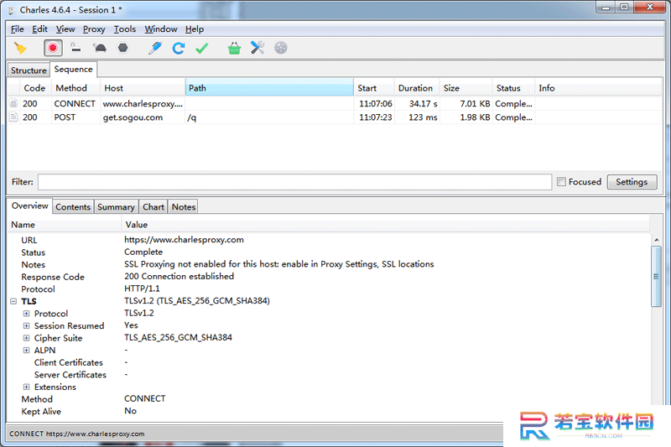Select the www.charlesproxy host cell

coord(143,103)
